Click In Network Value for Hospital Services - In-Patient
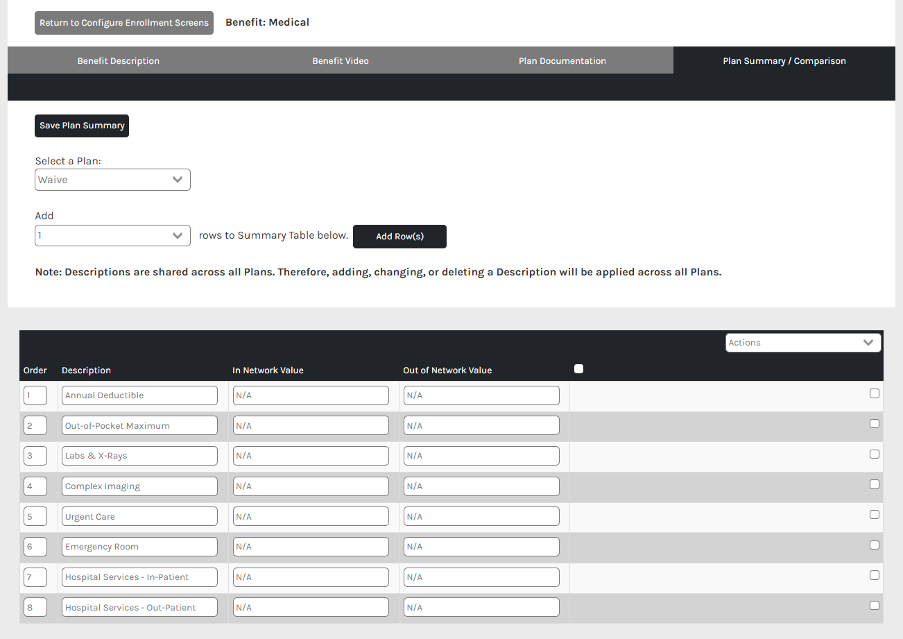The width and height of the screenshot is (903, 639). (x=311, y=577)
